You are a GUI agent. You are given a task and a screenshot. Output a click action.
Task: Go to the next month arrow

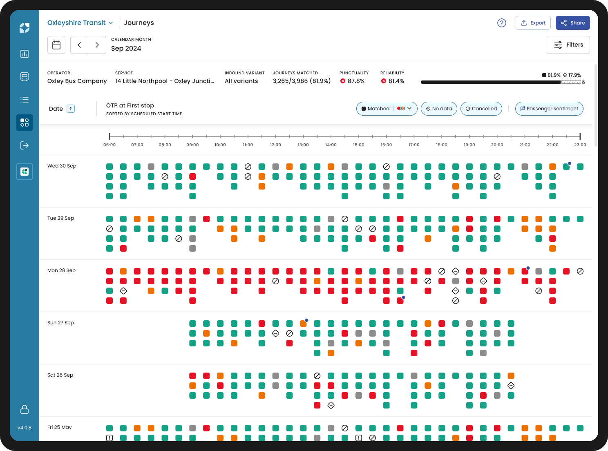click(x=97, y=45)
